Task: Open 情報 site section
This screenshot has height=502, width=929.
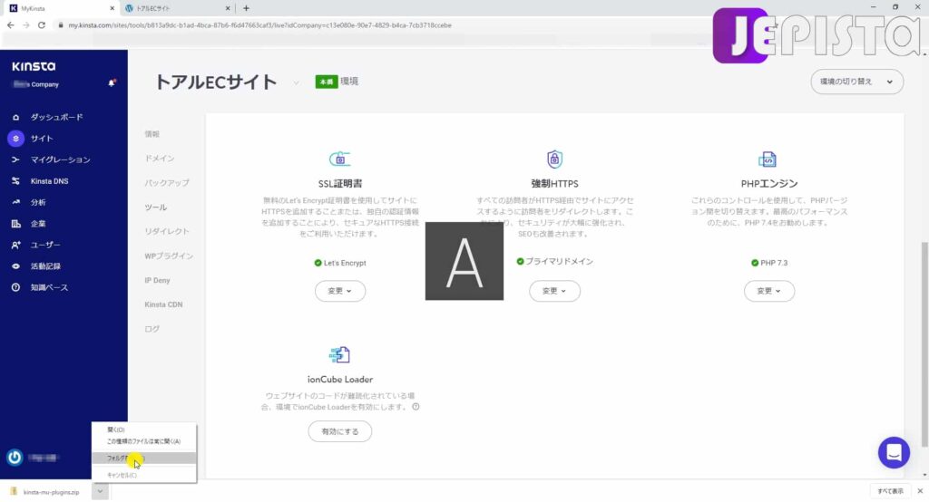Action: pyautogui.click(x=152, y=134)
